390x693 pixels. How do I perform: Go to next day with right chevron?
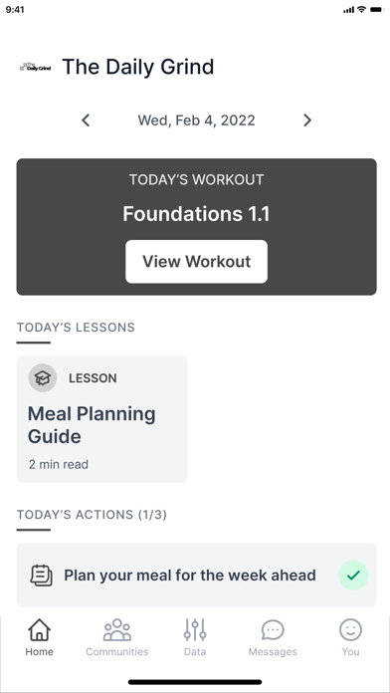(307, 120)
